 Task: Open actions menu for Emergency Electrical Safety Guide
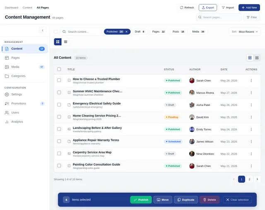[x=251, y=105]
